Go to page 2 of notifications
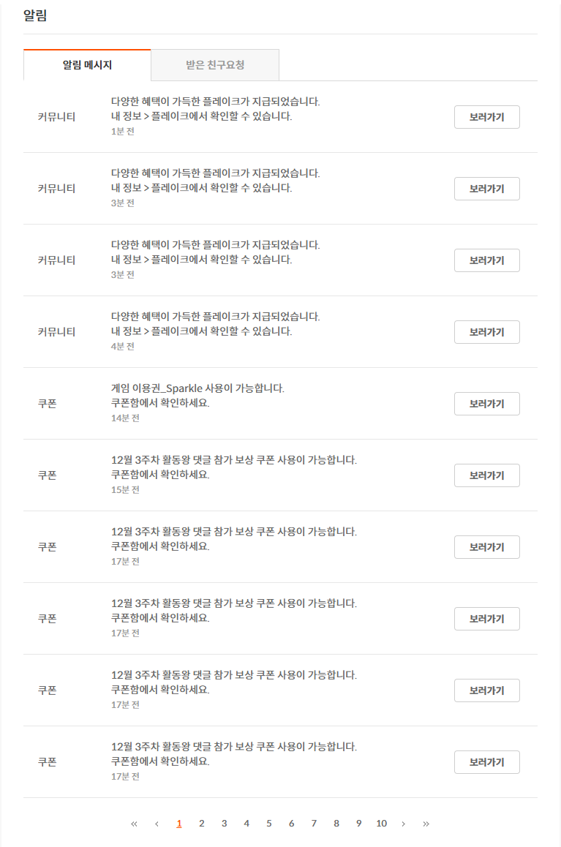 [x=202, y=824]
